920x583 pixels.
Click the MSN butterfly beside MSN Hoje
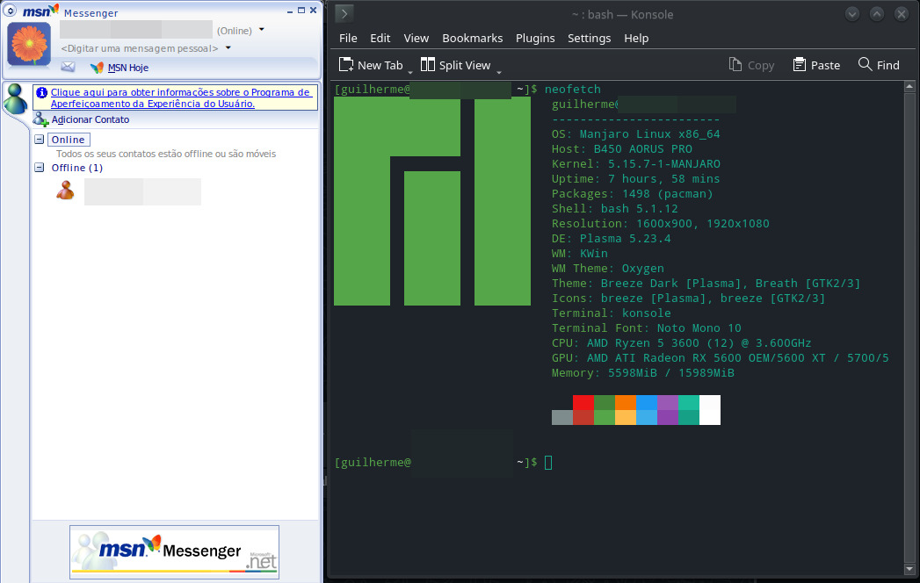(x=97, y=67)
